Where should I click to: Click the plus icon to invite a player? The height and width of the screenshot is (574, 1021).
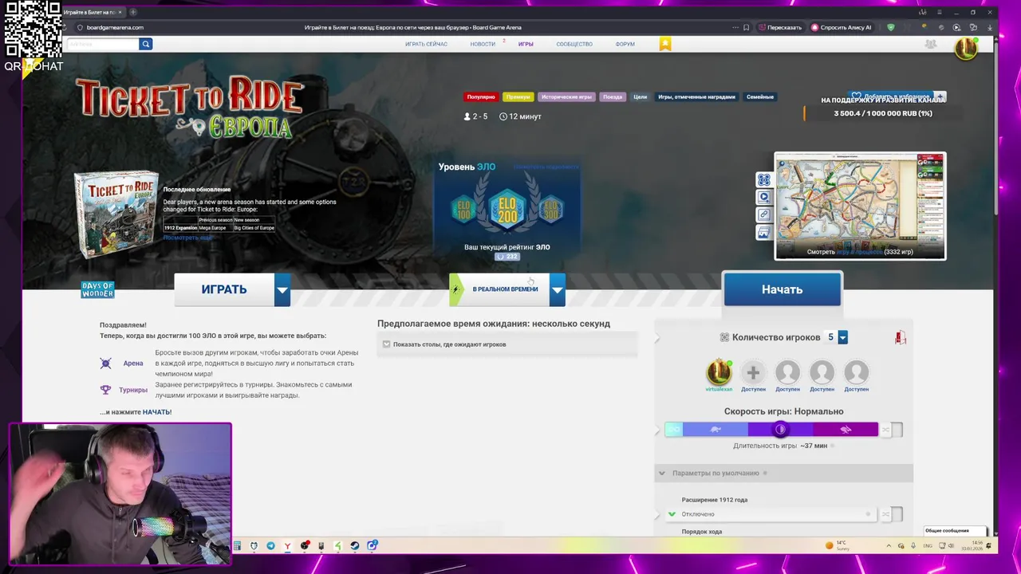click(x=753, y=372)
